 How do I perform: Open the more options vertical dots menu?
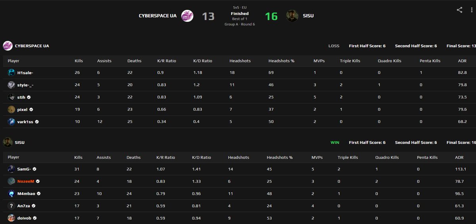(x=472, y=10)
